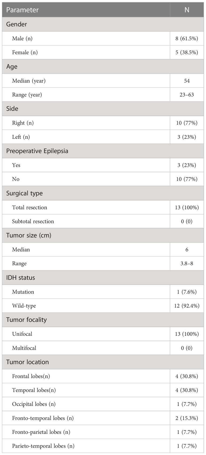Click the tumor size range 3.8–8 cell

point(187,264)
